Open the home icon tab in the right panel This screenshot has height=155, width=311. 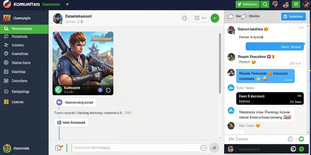(231, 16)
